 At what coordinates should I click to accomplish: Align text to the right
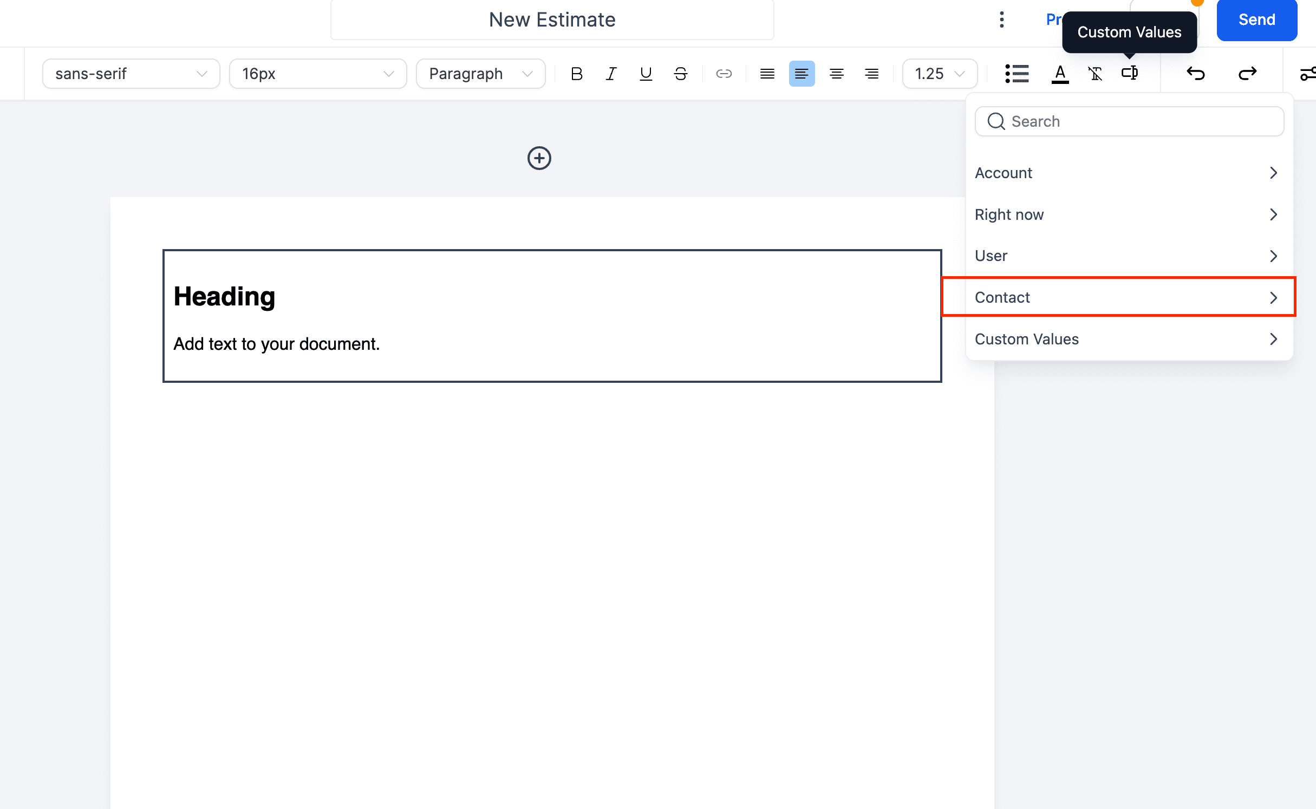871,74
